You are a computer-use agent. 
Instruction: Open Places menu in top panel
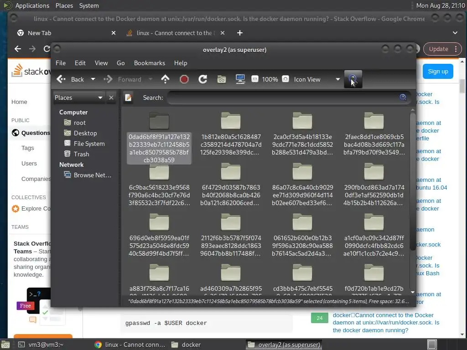click(x=64, y=5)
